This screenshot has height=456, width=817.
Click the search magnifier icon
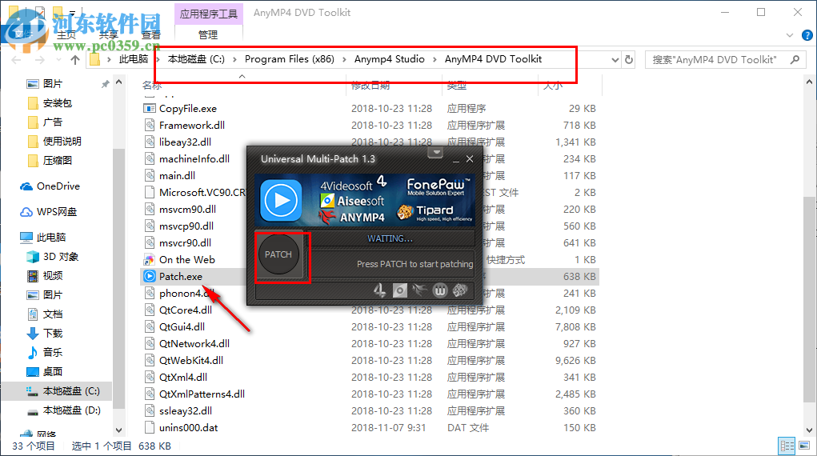795,59
